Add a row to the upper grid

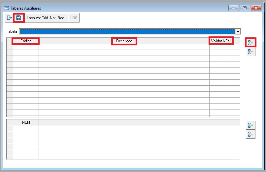click(250, 43)
